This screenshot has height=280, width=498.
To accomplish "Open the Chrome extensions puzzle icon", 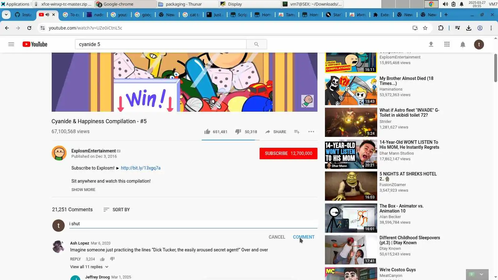I will point(441,28).
